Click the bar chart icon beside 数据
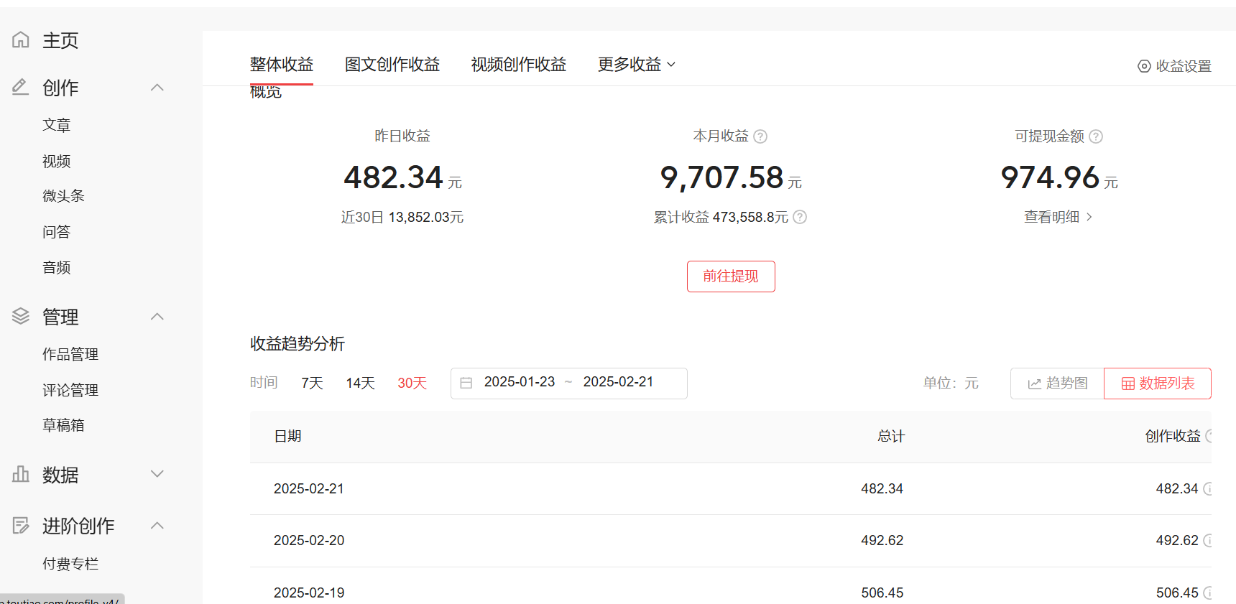Image resolution: width=1236 pixels, height=604 pixels. tap(21, 474)
